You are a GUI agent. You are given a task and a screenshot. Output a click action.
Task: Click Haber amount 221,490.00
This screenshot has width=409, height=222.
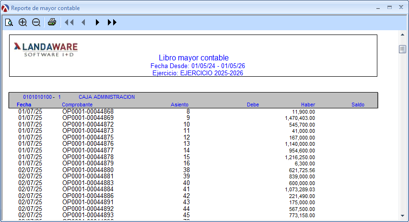(302, 196)
